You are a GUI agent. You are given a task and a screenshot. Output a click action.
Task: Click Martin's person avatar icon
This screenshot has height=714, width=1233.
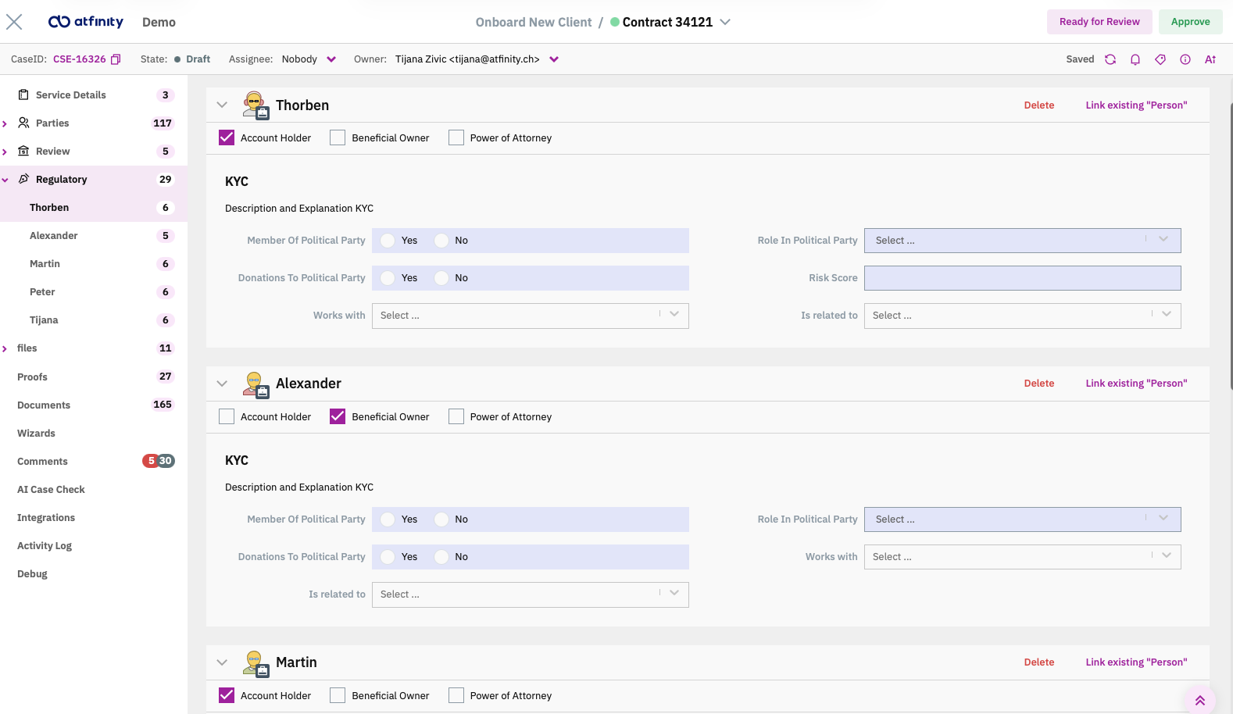(256, 662)
